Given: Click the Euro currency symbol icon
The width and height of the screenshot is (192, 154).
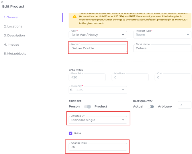Looking at the screenshot, I should coord(71,90).
